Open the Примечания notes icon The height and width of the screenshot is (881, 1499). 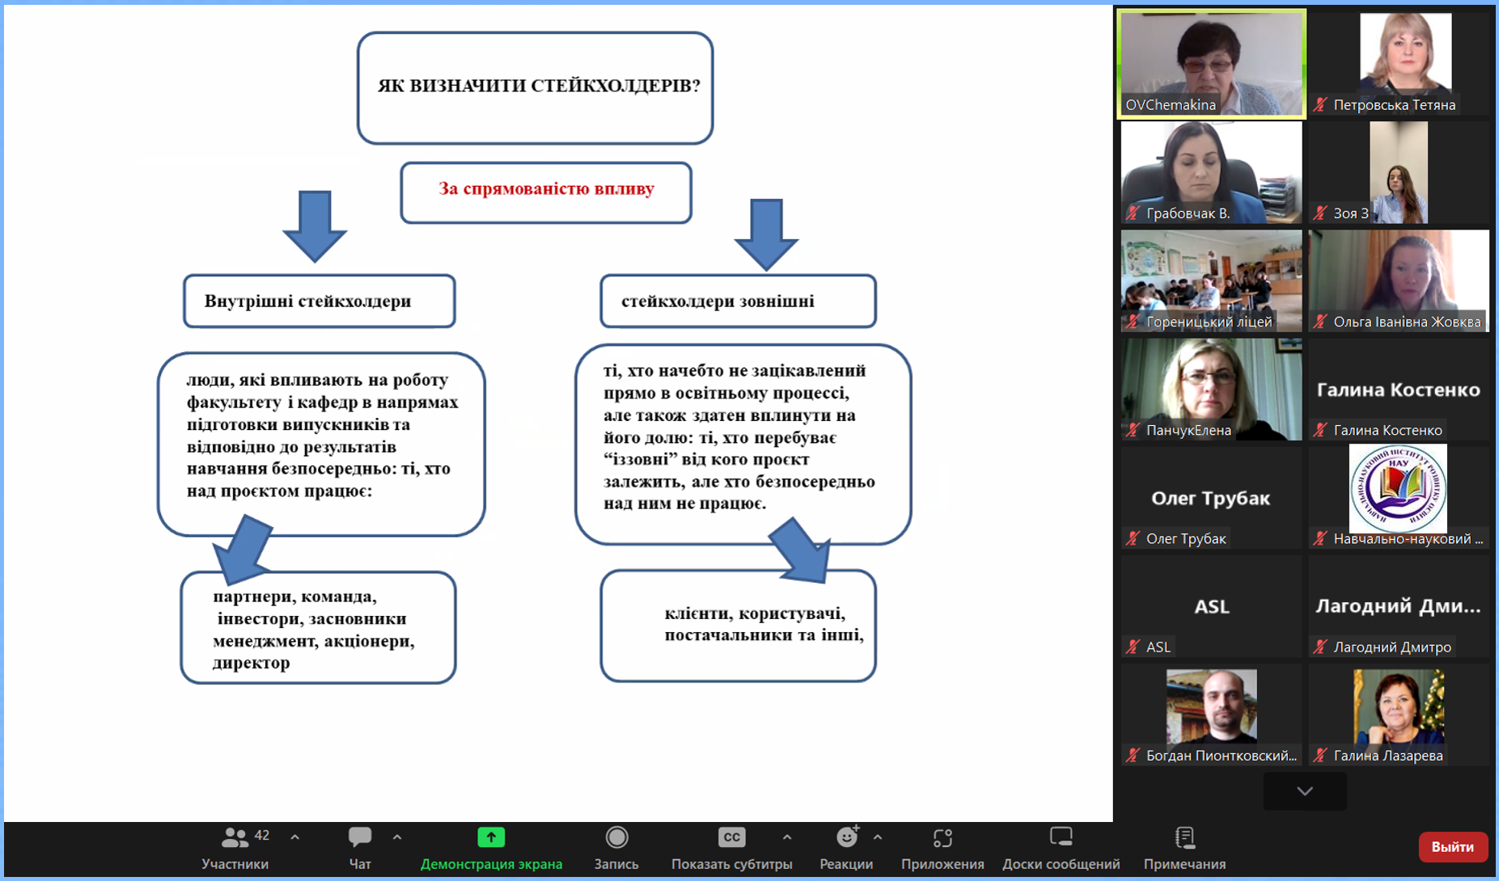click(x=1184, y=837)
